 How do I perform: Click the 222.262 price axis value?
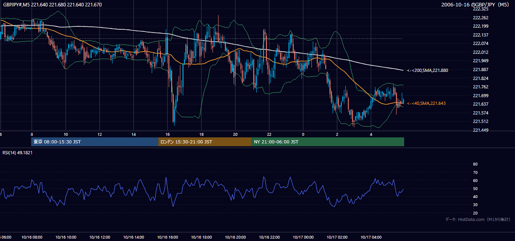point(480,18)
